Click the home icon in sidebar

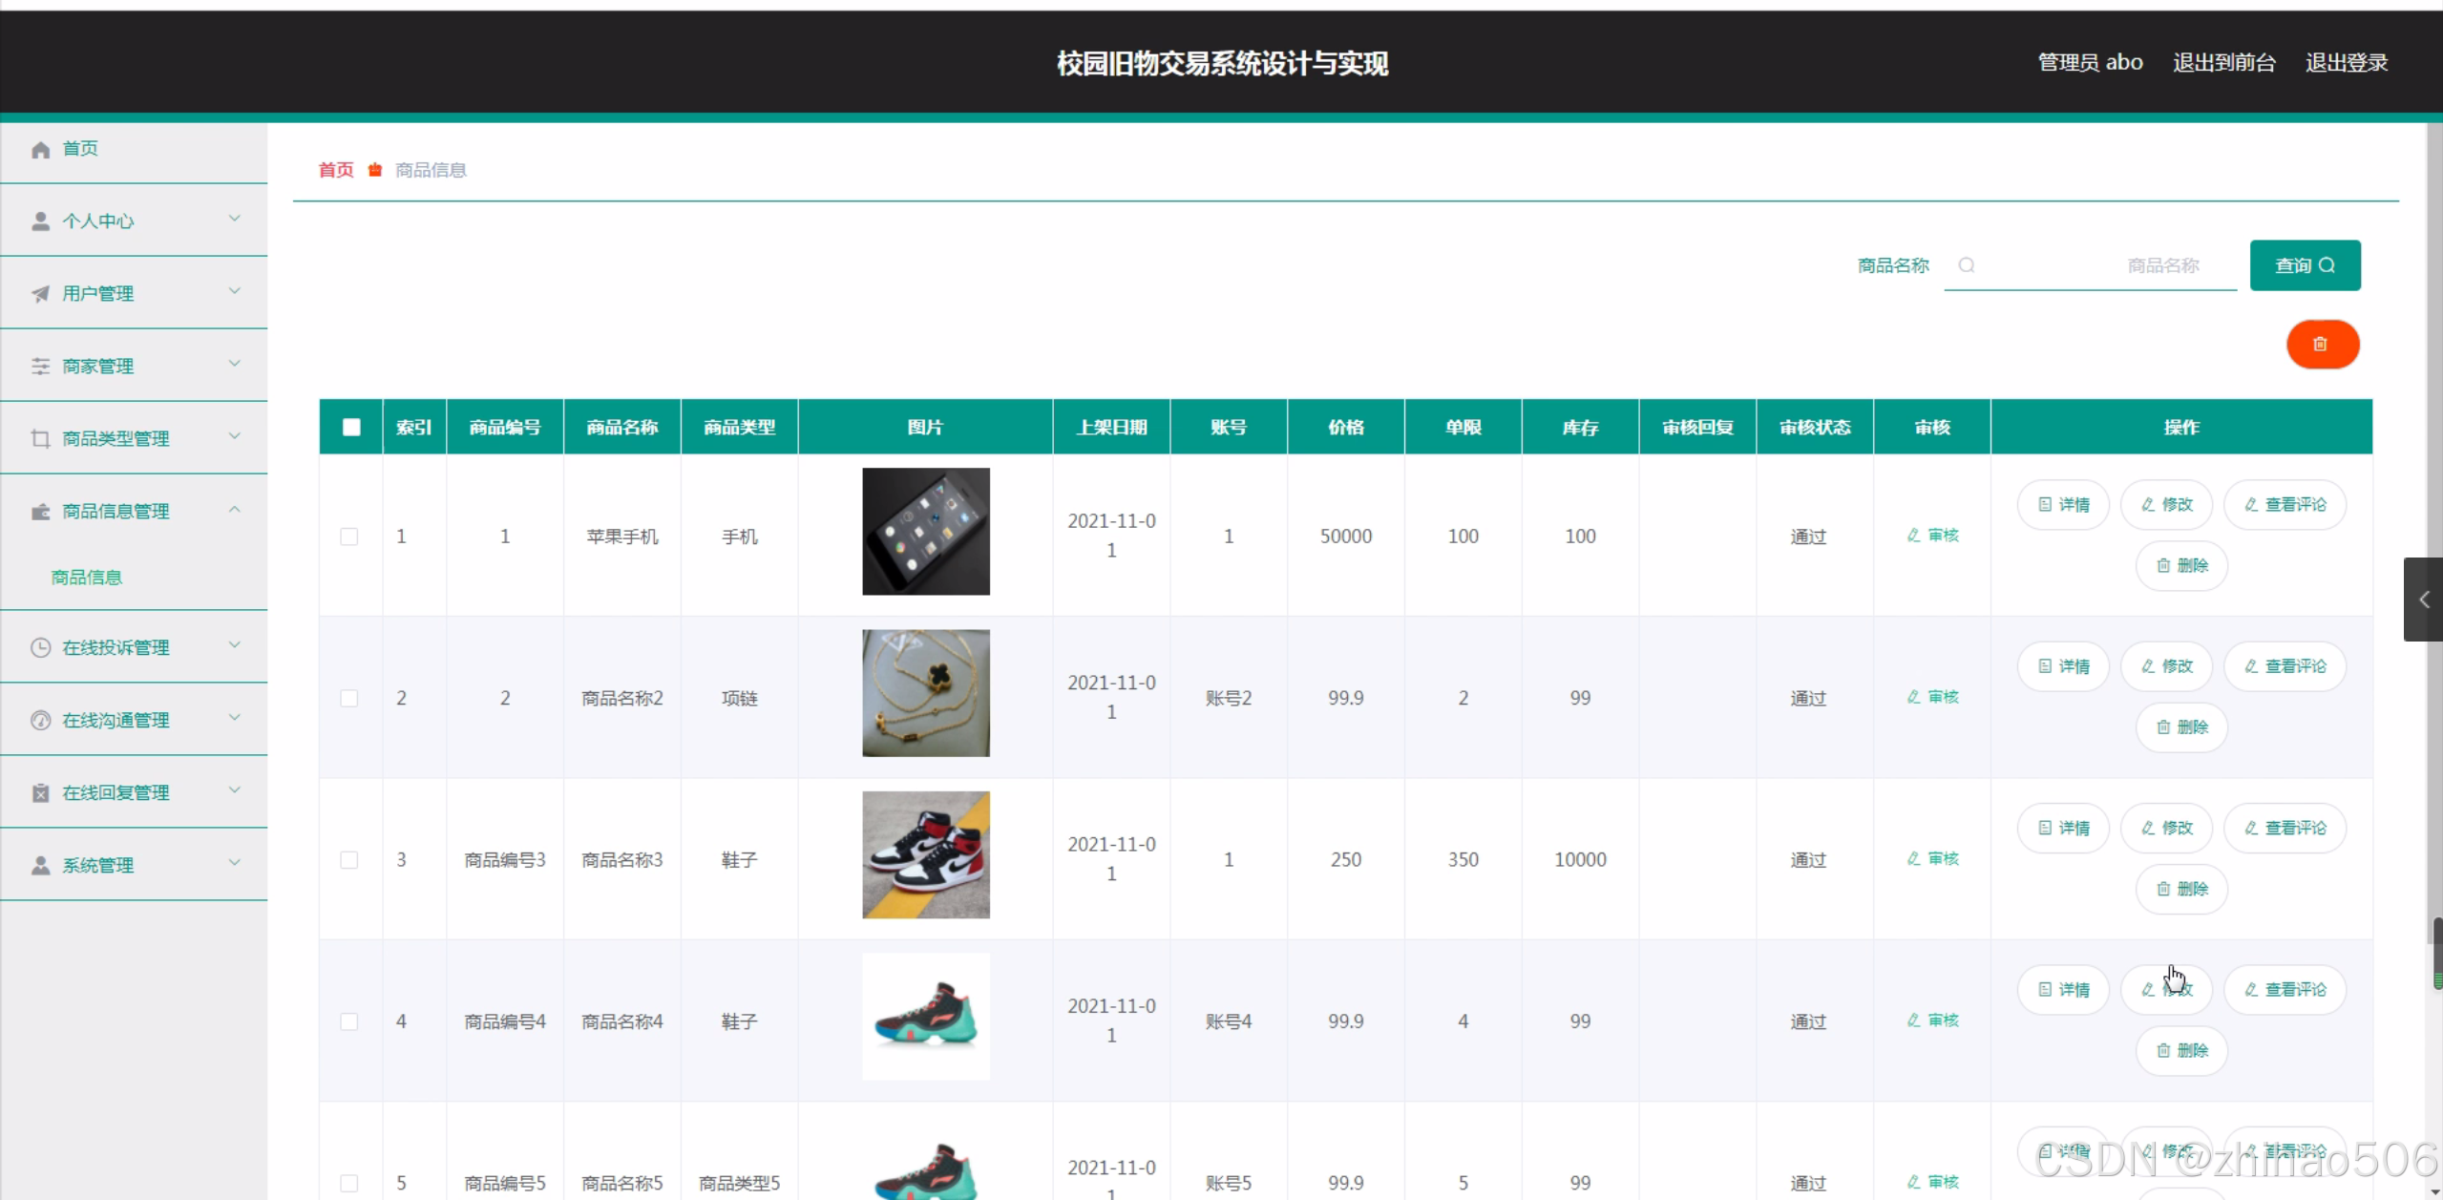pyautogui.click(x=40, y=150)
